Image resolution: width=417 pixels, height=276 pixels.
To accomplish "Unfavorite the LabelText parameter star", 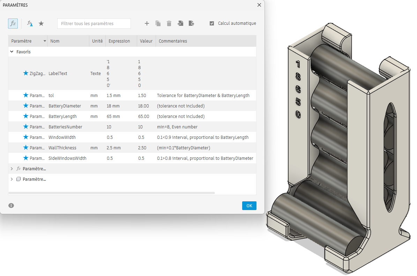I will (x=26, y=73).
